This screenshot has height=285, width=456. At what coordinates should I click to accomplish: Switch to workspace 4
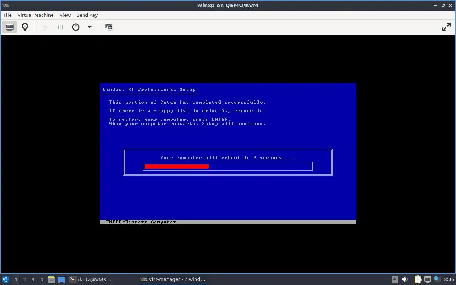41,280
